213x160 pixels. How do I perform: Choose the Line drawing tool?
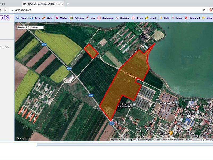pos(91,18)
